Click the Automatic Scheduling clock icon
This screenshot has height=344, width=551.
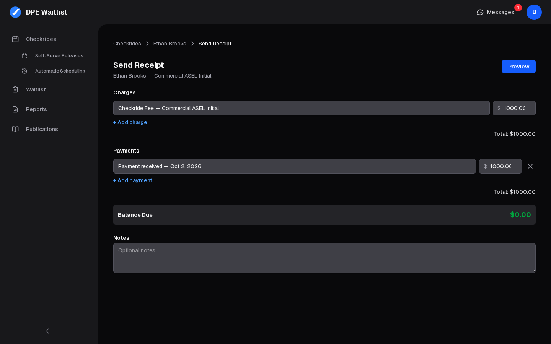(24, 71)
